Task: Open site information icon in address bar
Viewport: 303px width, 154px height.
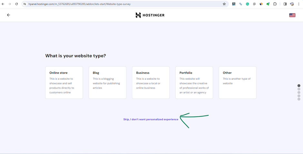Action: pyautogui.click(x=25, y=4)
